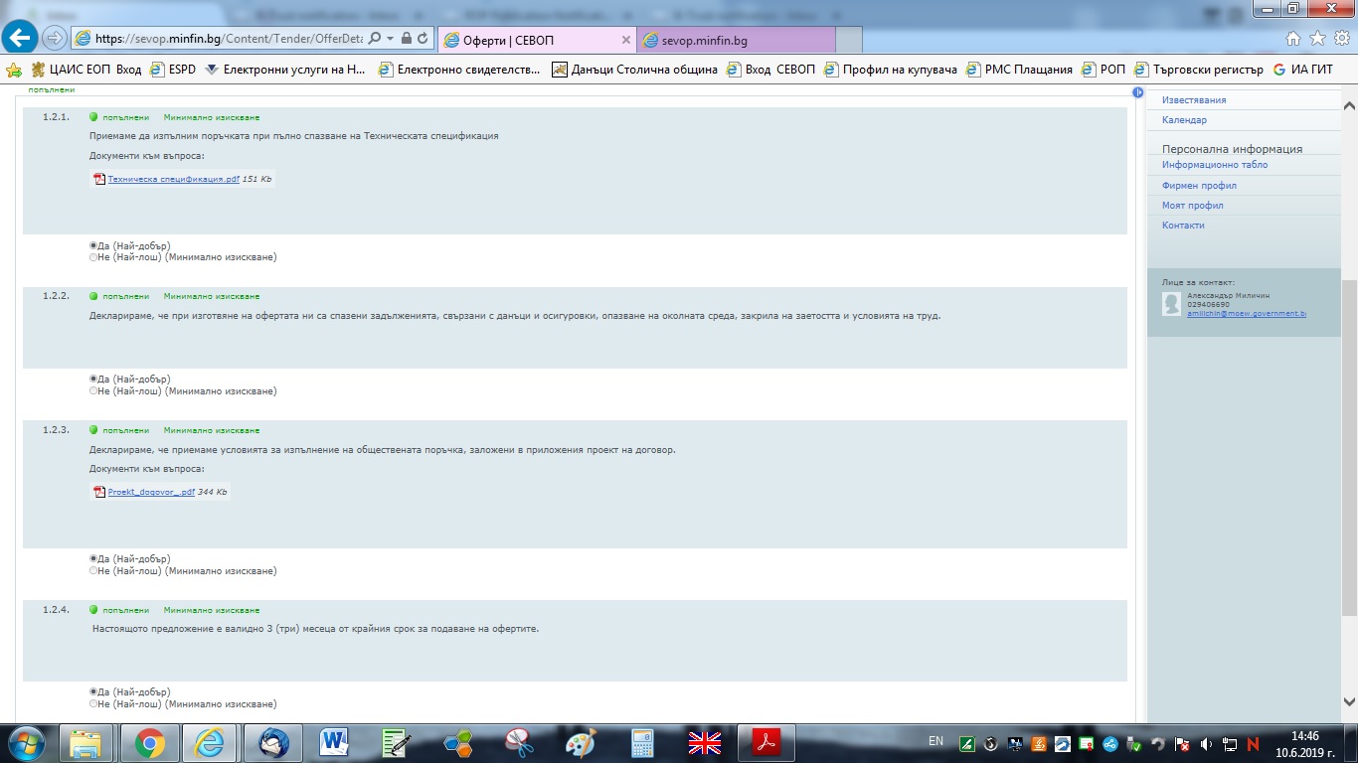
Task: Open 'Данъци Столична община' bookmark
Action: [634, 70]
